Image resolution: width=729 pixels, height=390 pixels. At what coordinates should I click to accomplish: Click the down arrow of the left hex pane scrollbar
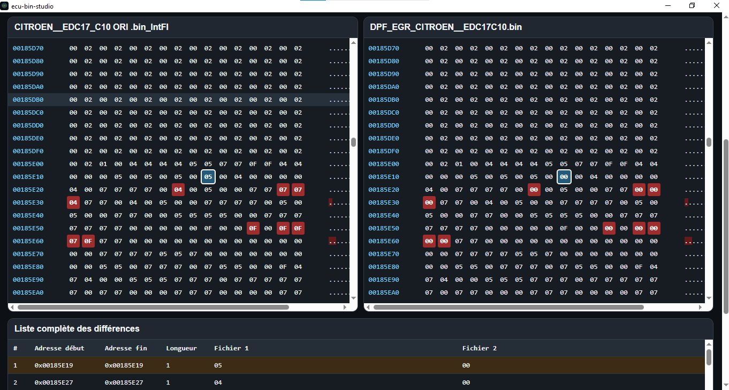coord(353,298)
